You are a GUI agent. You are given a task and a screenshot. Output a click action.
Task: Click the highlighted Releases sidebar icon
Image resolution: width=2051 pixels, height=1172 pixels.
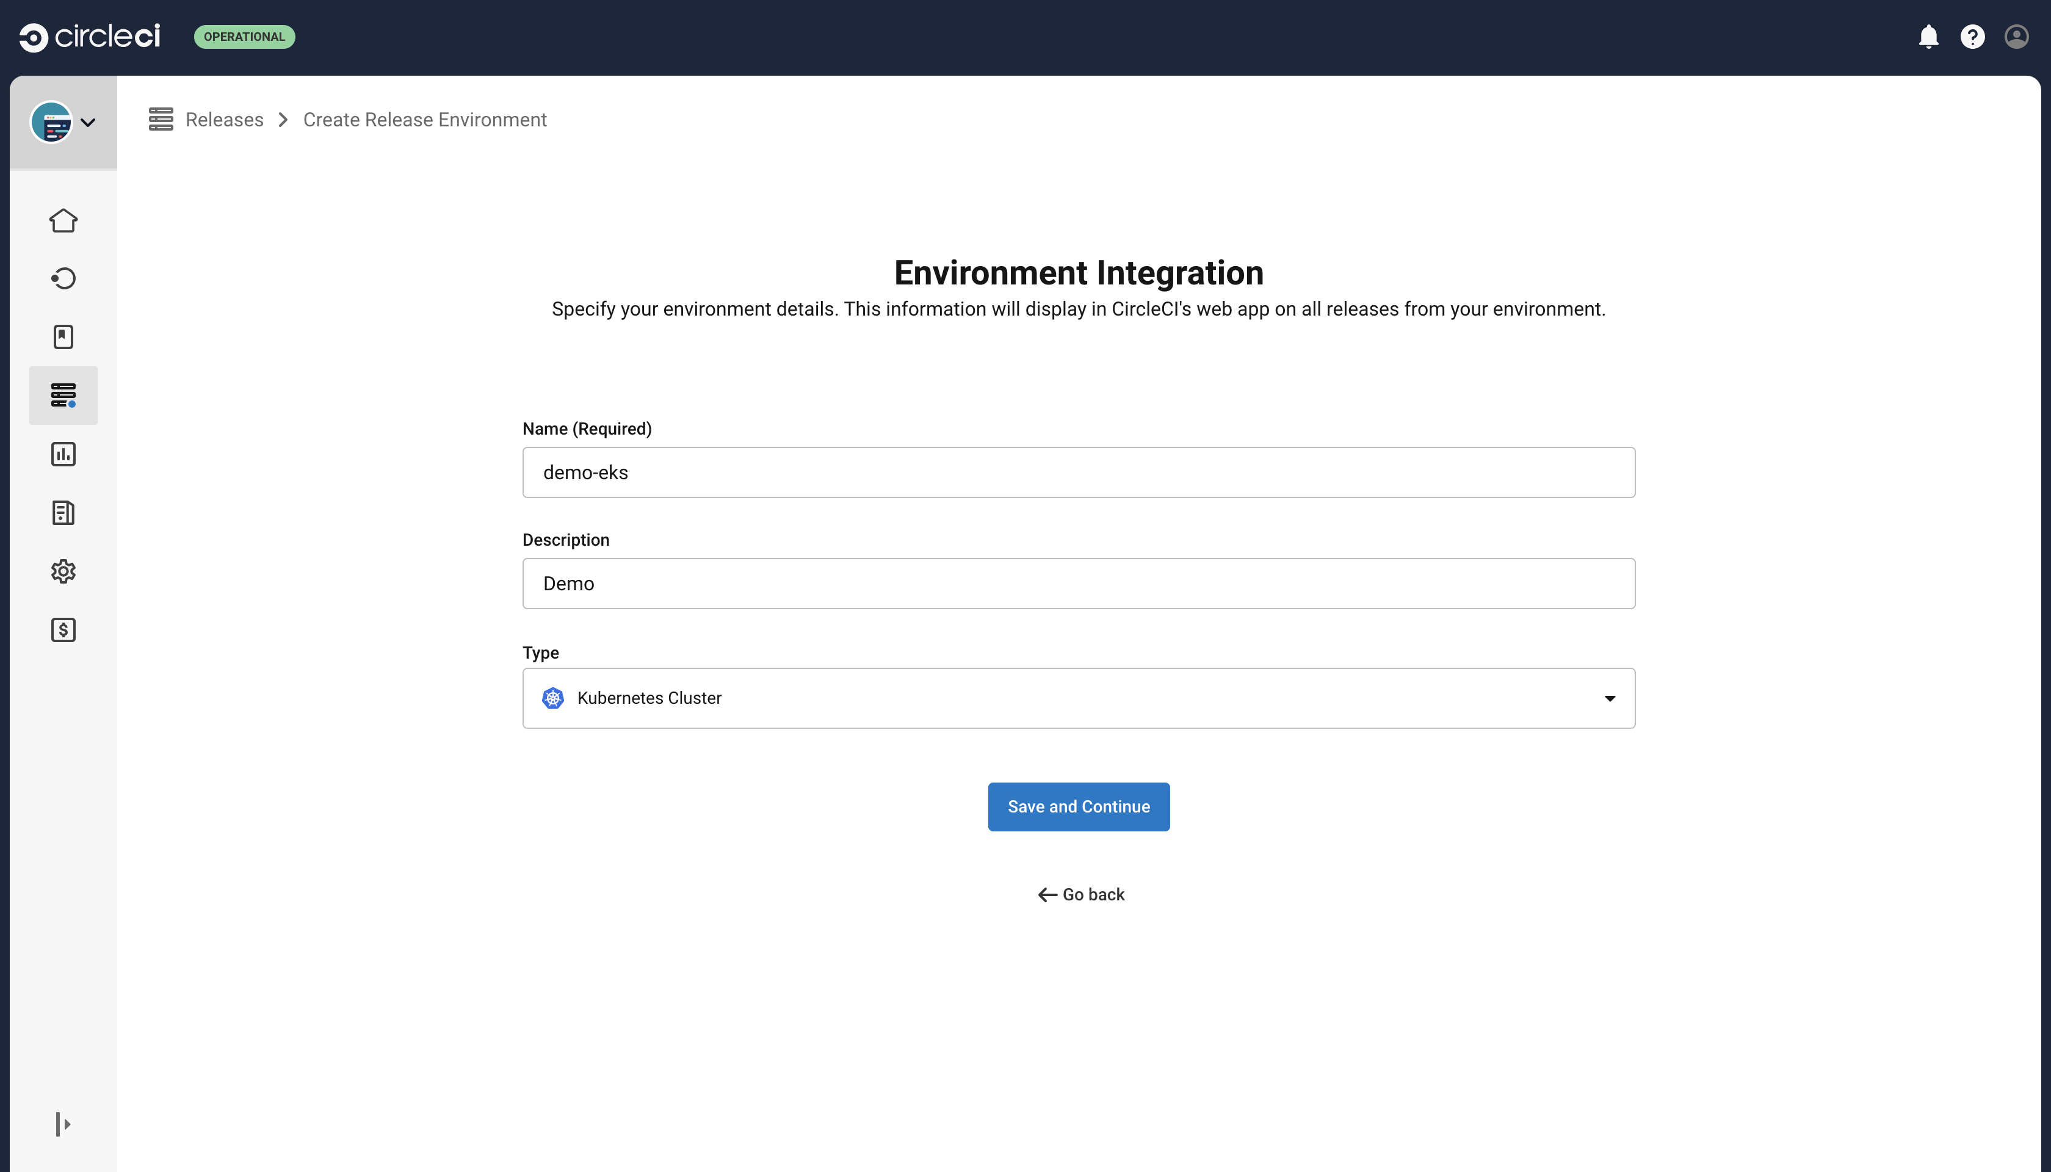[63, 394]
